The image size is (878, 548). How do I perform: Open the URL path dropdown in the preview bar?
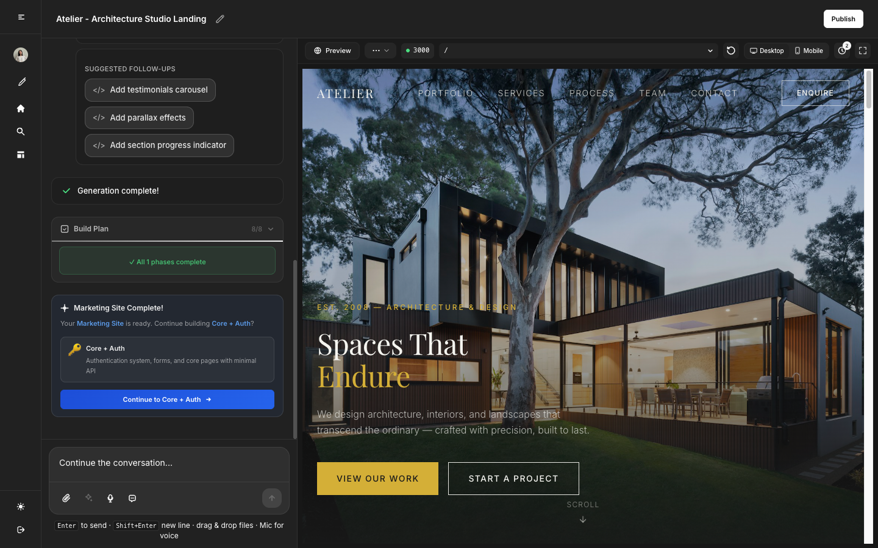(709, 51)
